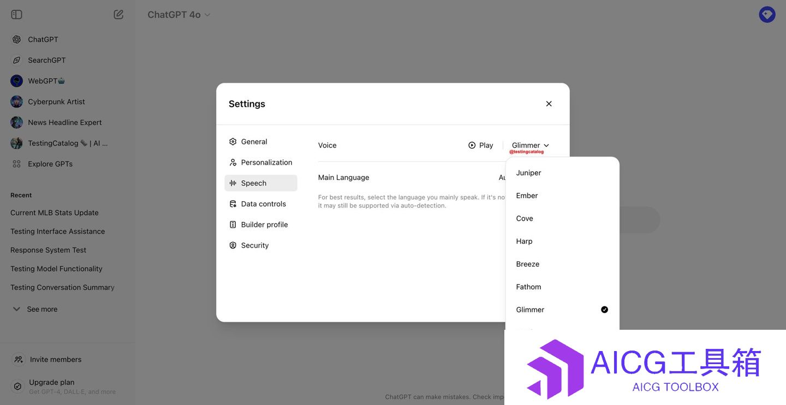Image resolution: width=786 pixels, height=405 pixels.
Task: Click the Cyberpunk Artist avatar icon
Action: click(17, 101)
